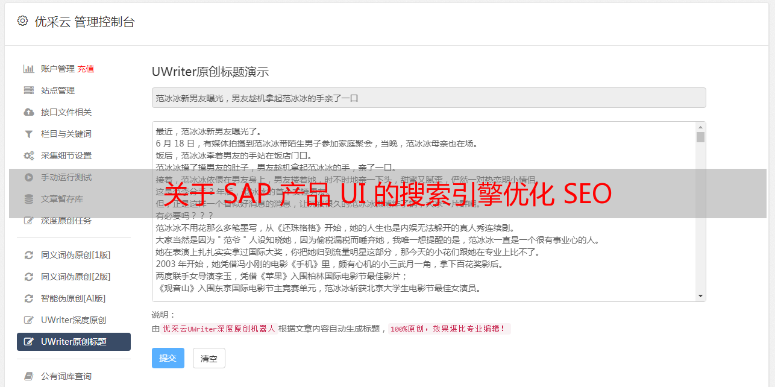Open UWriter深度原创 menu item
This screenshot has width=775, height=387.
[74, 320]
